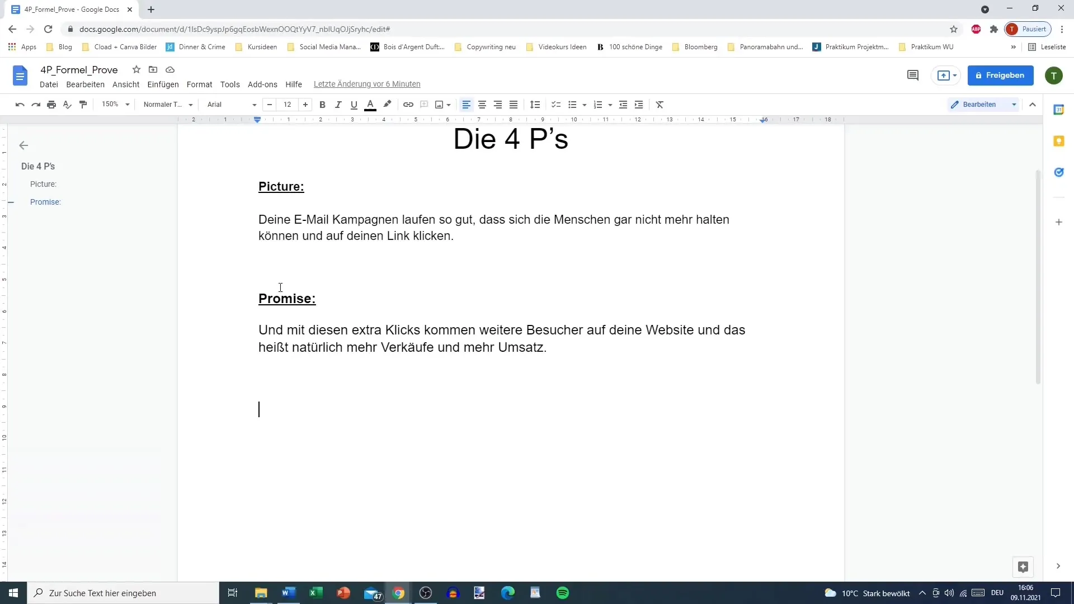Click the font size field showing 12
Image resolution: width=1074 pixels, height=604 pixels.
tap(288, 105)
